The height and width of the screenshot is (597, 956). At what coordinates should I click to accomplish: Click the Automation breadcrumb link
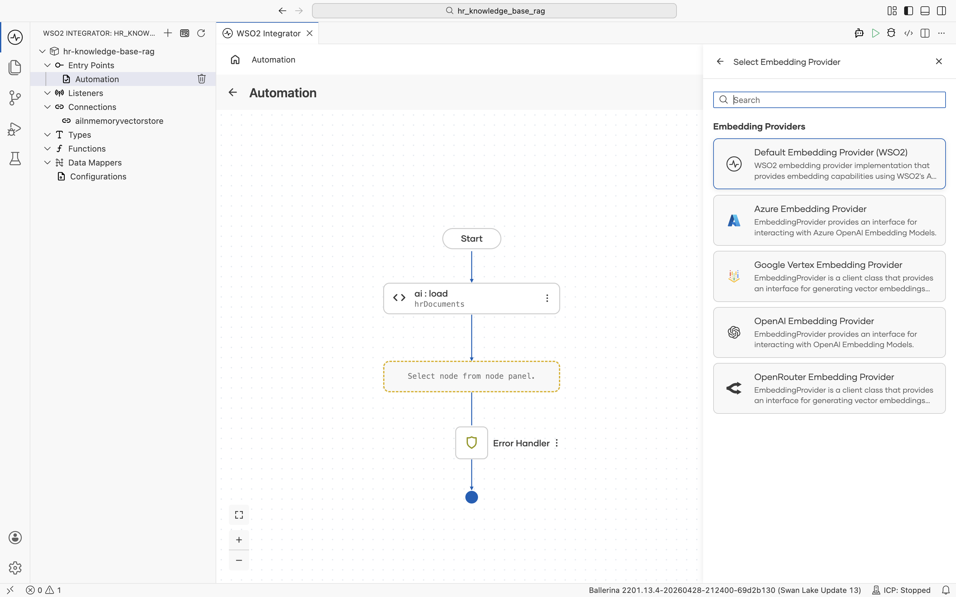point(273,60)
